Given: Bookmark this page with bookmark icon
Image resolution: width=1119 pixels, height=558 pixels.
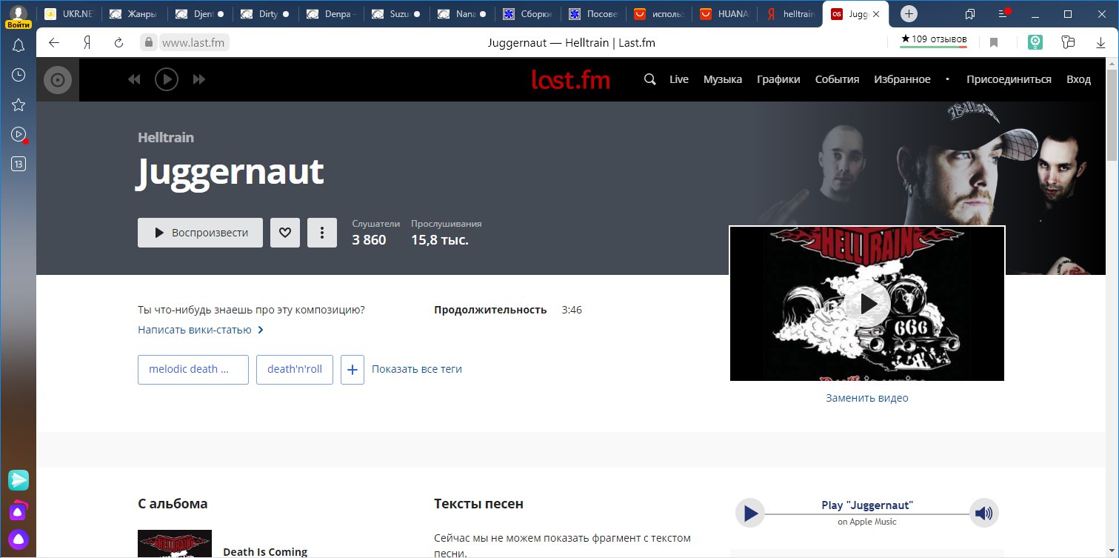Looking at the screenshot, I should (x=994, y=42).
